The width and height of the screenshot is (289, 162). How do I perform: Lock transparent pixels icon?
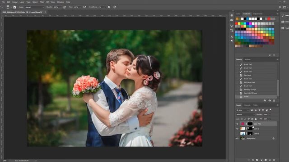pos(242,119)
